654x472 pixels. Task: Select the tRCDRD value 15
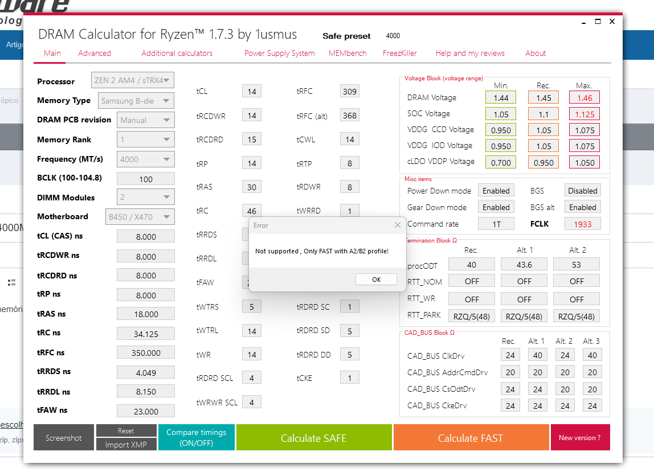click(x=252, y=139)
